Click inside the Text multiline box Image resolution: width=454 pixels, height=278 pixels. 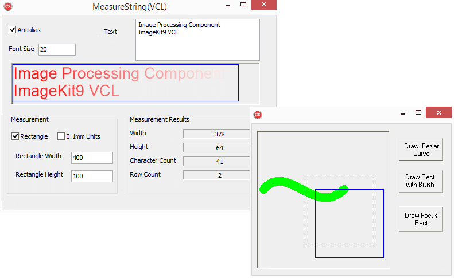click(x=197, y=40)
